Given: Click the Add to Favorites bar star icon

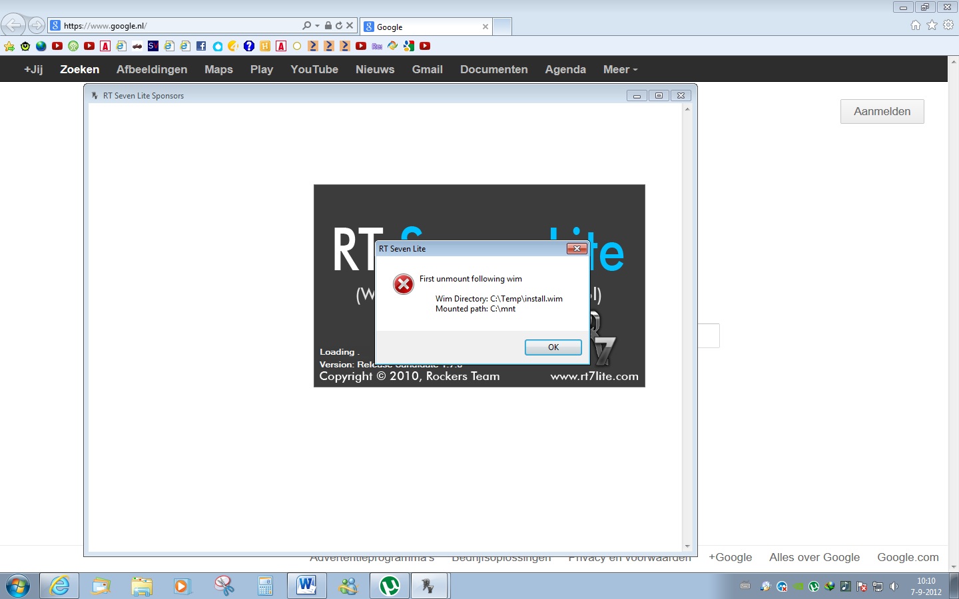Looking at the screenshot, I should pyautogui.click(x=9, y=46).
